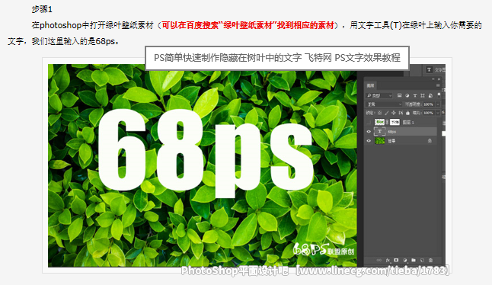Image resolution: width=492 pixels, height=285 pixels.
Task: Click the red Baidu search hint text
Action: coord(248,25)
